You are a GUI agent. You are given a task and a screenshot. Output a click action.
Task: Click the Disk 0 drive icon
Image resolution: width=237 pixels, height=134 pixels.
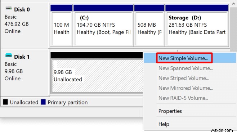point(9,8)
